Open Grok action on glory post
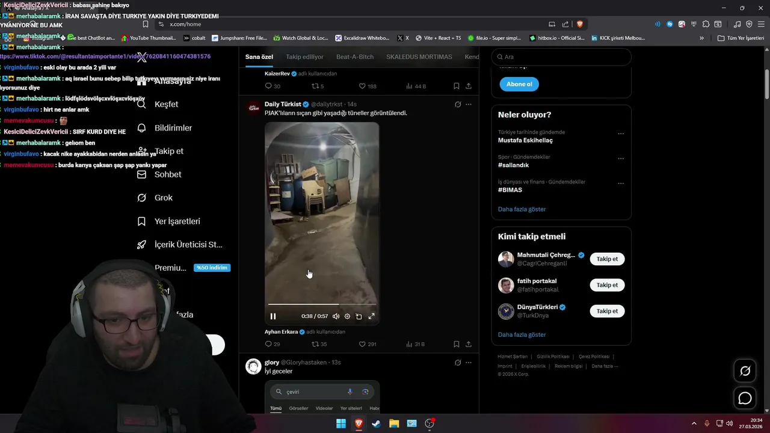770x433 pixels. click(x=458, y=363)
